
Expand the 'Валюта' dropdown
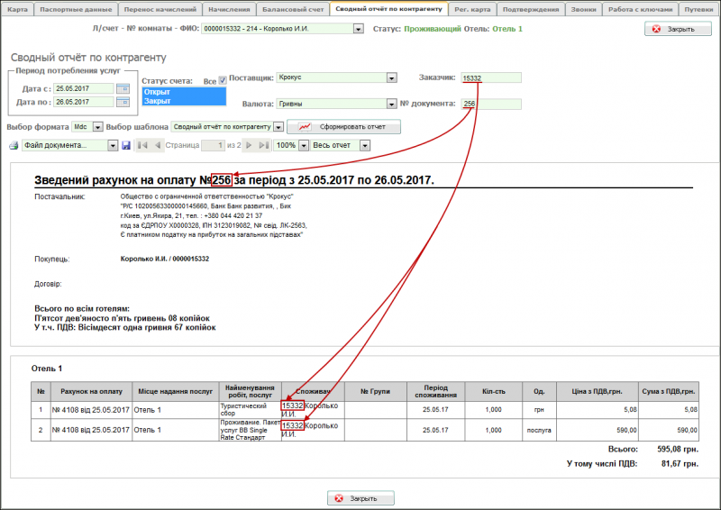[x=391, y=104]
